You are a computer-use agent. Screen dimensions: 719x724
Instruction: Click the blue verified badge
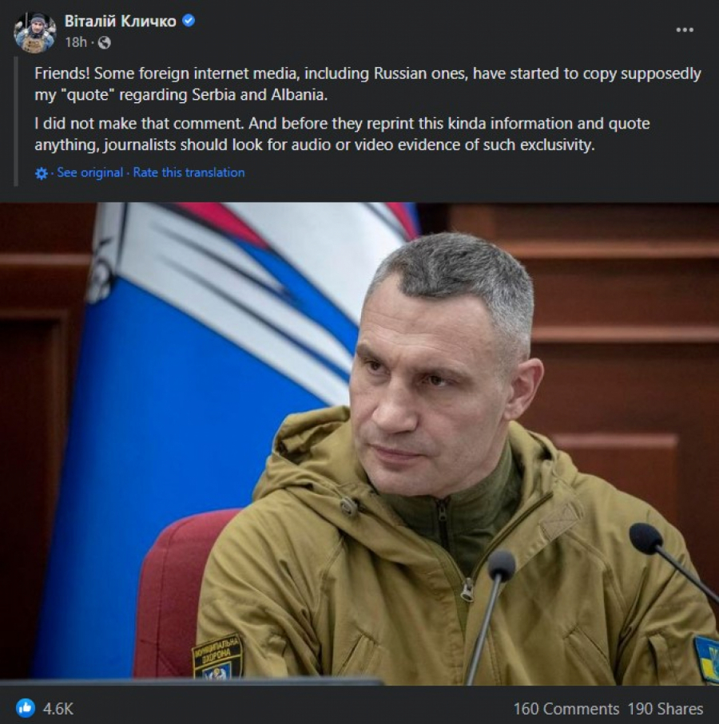click(x=189, y=21)
